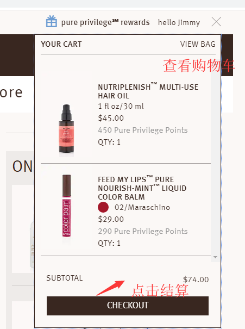
Task: Click the color balm lip product image
Action: (x=66, y=207)
